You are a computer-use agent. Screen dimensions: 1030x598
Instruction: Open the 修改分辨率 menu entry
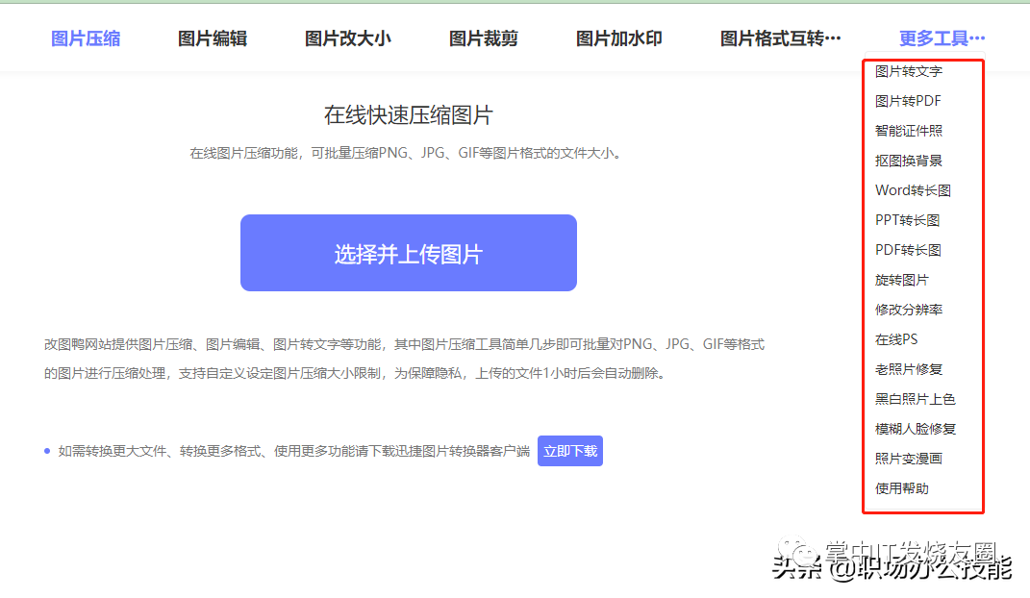[x=909, y=310]
